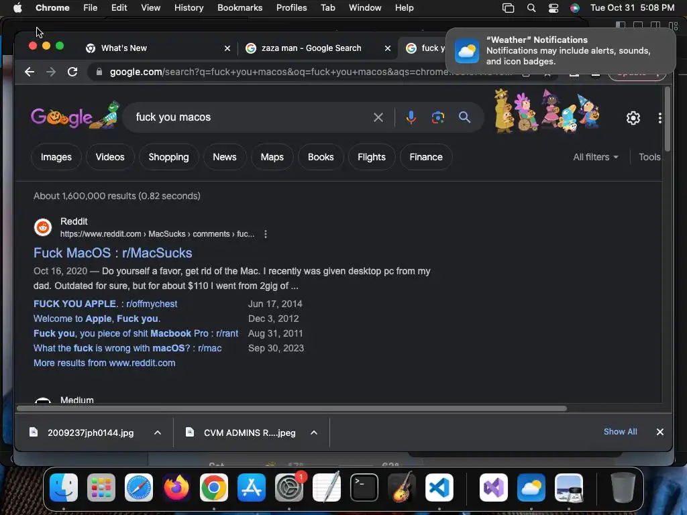The height and width of the screenshot is (515, 687).
Task: Open Preview app in the dock
Action: [569, 488]
